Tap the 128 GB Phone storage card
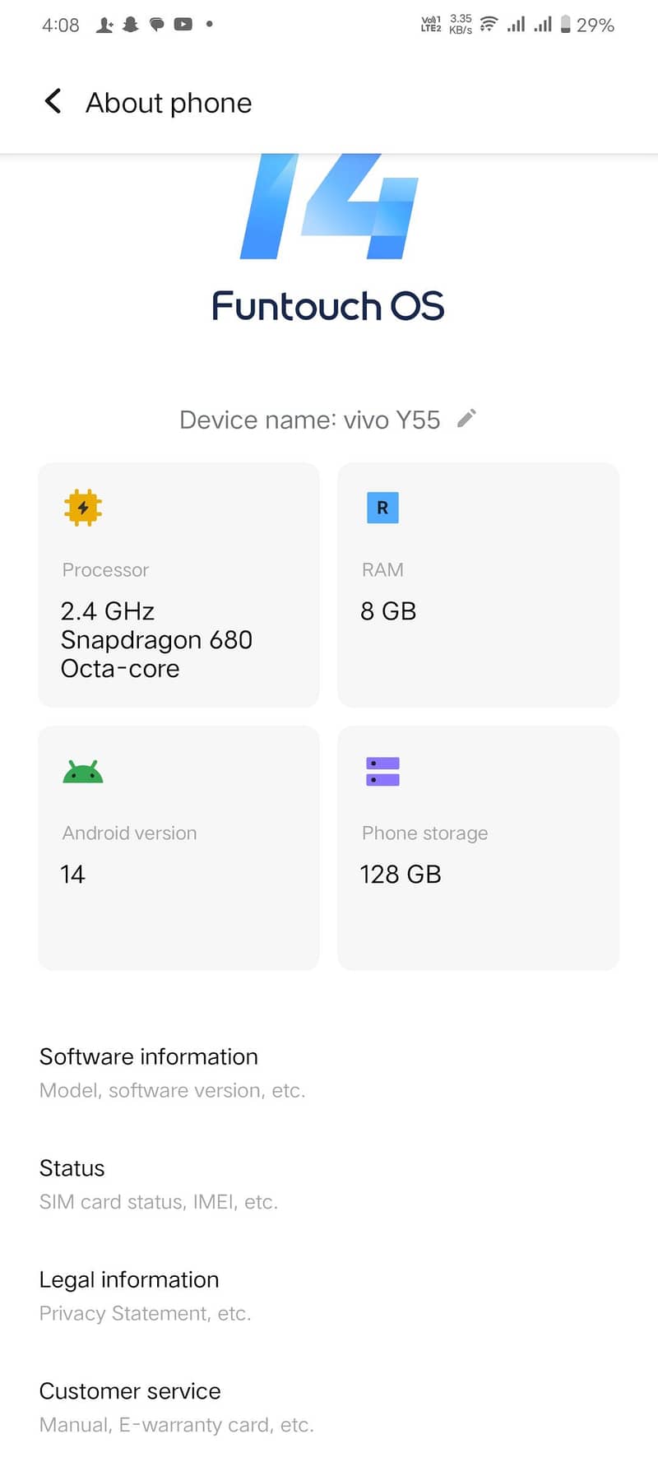This screenshot has width=658, height=1462. [478, 848]
